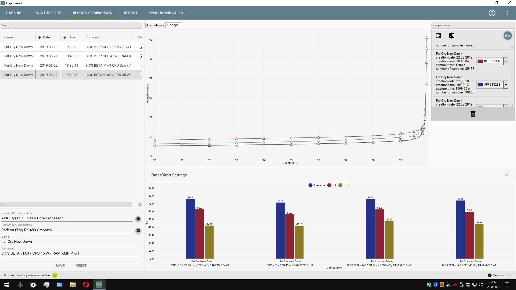The height and width of the screenshot is (290, 516).
Task: Click the plus icon beside GPU description
Action: 138,231
